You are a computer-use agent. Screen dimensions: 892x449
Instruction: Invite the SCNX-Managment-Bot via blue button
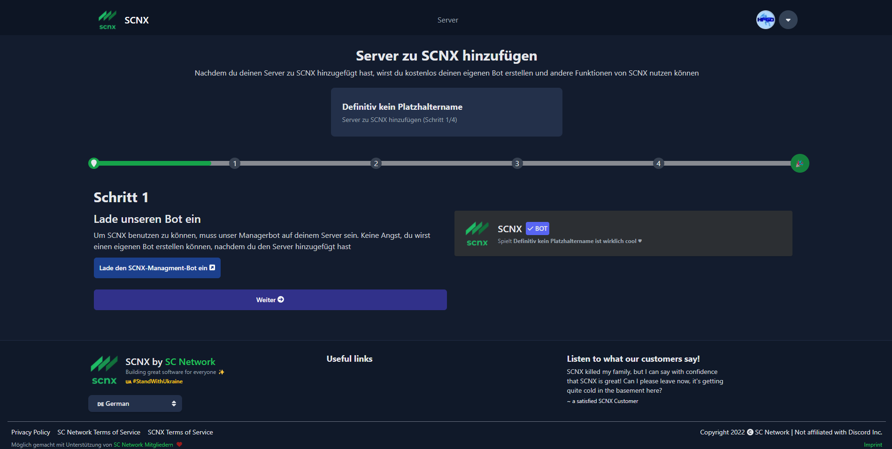157,268
